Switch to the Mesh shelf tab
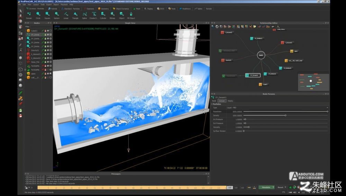Screen dimensions: 346x196 (137, 9)
